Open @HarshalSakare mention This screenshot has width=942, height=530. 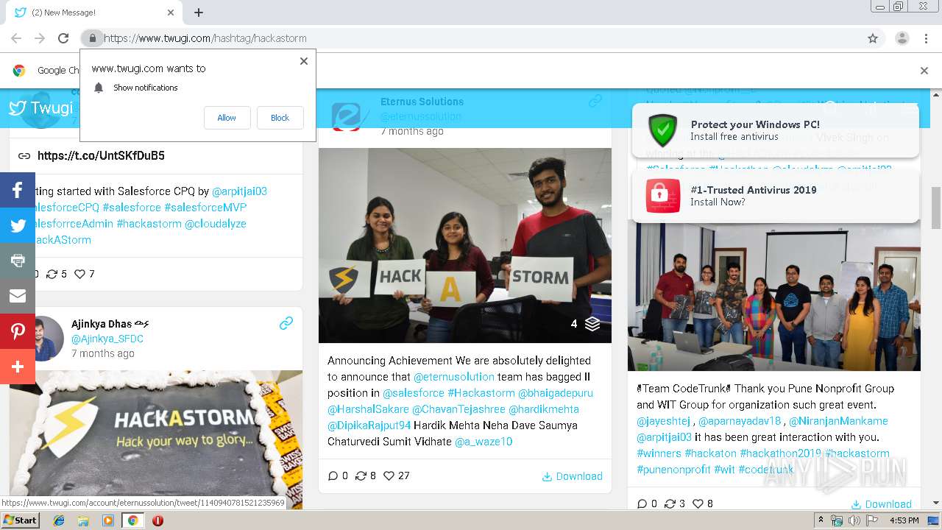[x=368, y=409]
